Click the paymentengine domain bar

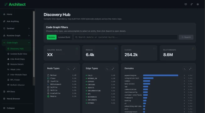[x=160, y=75]
